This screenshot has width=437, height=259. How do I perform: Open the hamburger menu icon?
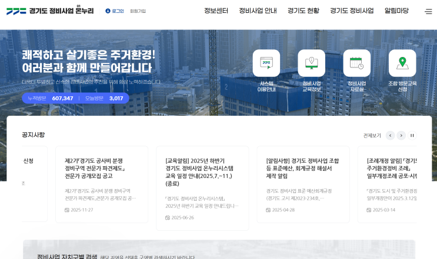428,11
